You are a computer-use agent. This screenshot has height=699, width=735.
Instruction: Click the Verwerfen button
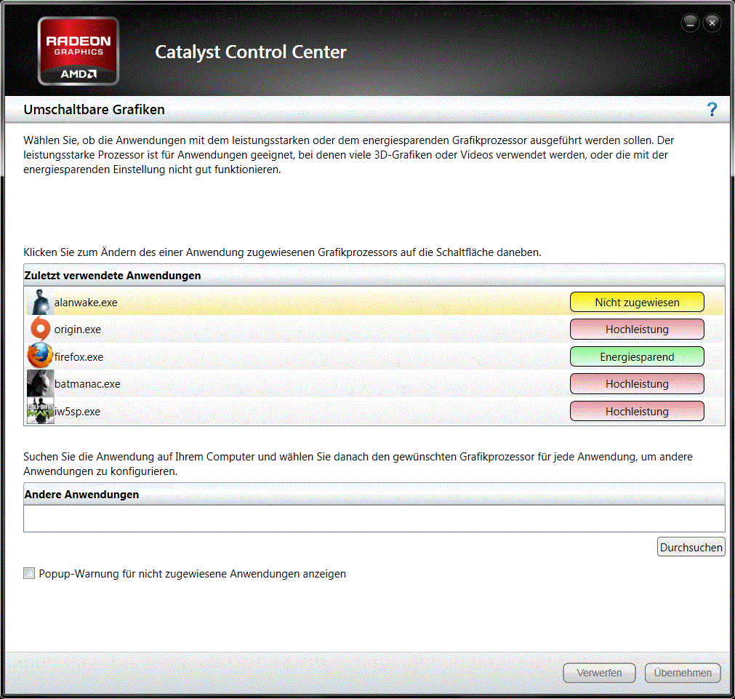[599, 673]
